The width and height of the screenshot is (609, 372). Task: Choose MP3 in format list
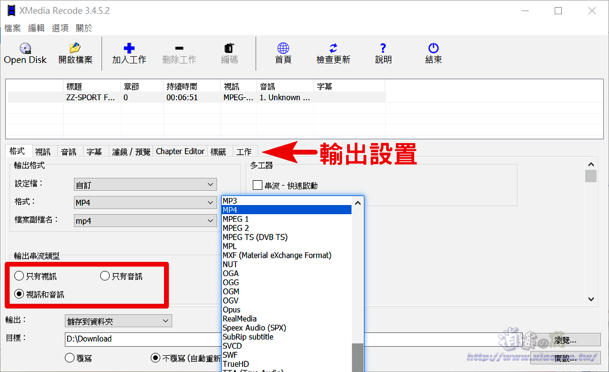[287, 201]
